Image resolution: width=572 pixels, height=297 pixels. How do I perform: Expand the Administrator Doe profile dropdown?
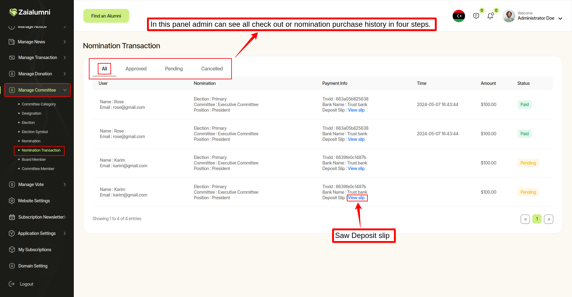point(560,18)
